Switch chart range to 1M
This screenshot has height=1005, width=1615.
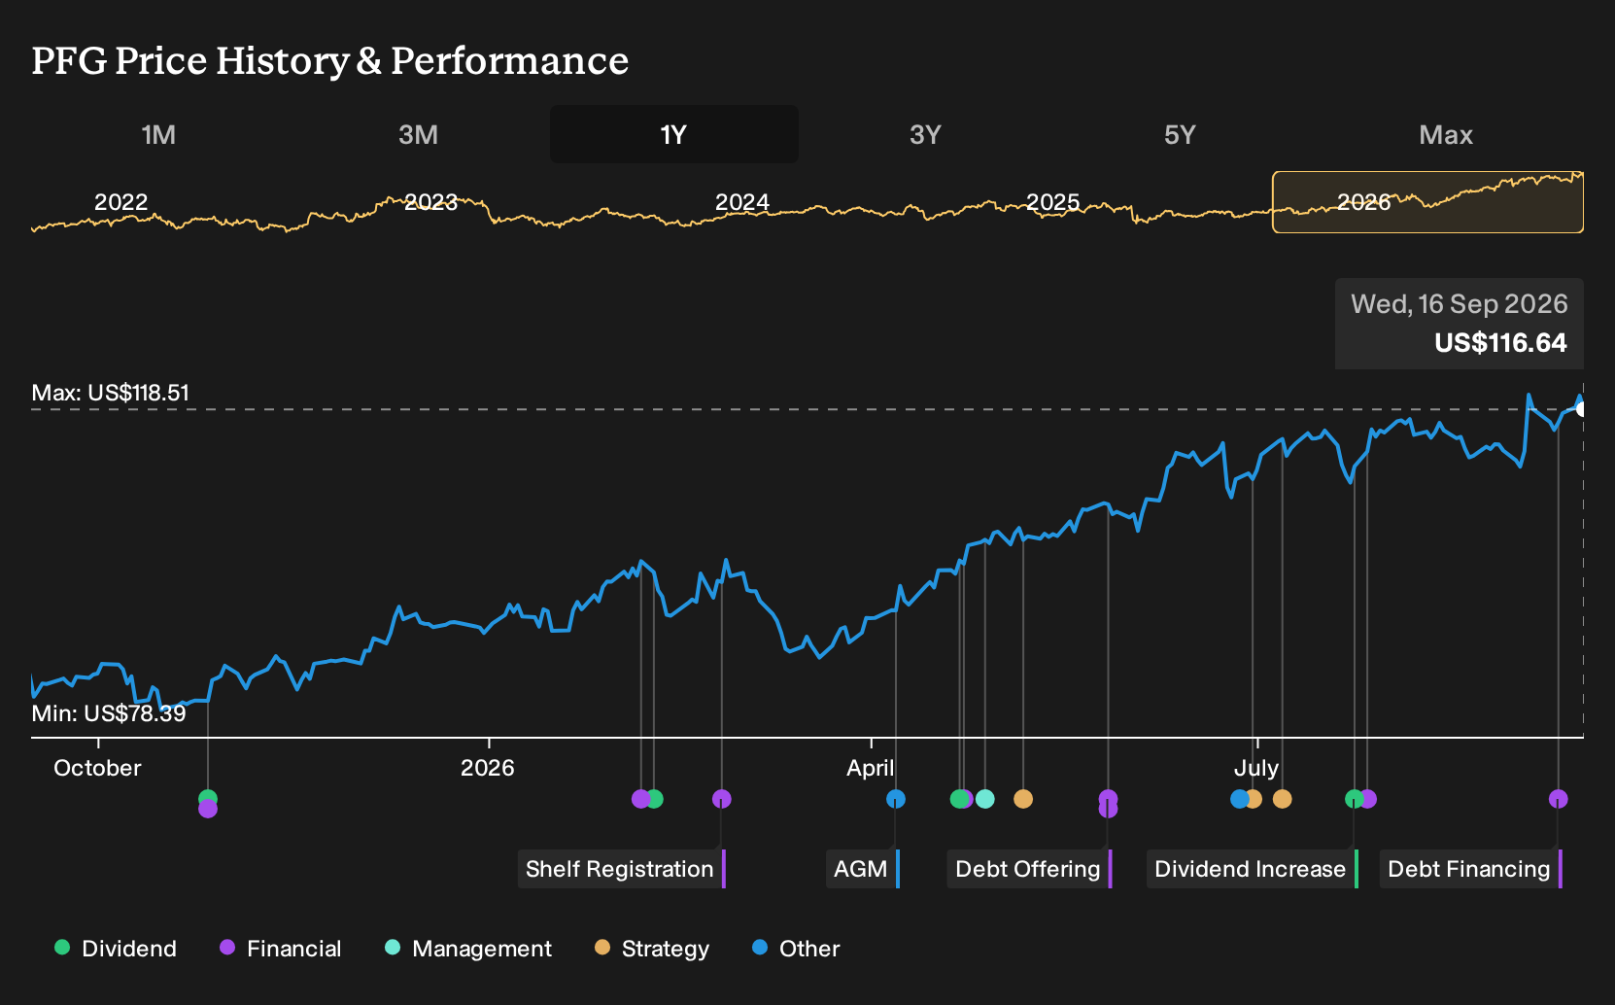158,134
